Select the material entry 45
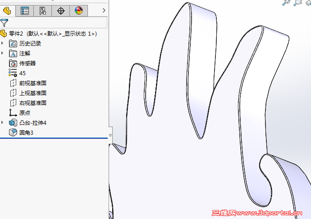Screen dimensions: 311x219 [23, 73]
